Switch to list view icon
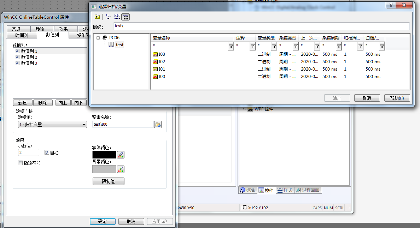 (x=117, y=17)
